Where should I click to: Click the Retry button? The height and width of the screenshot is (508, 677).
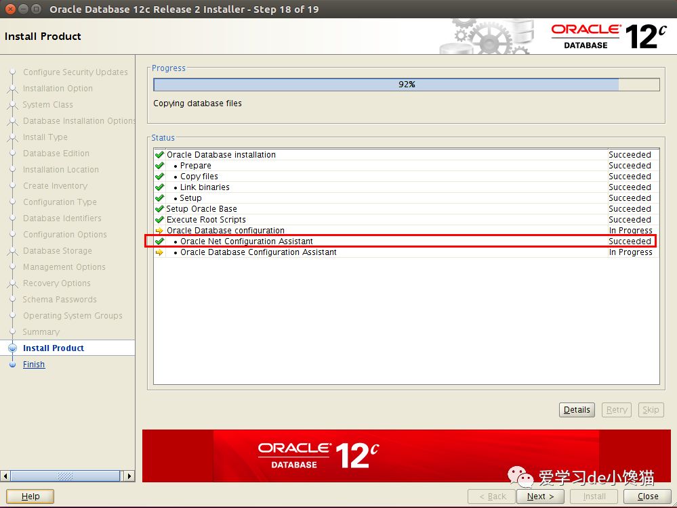[x=617, y=410]
